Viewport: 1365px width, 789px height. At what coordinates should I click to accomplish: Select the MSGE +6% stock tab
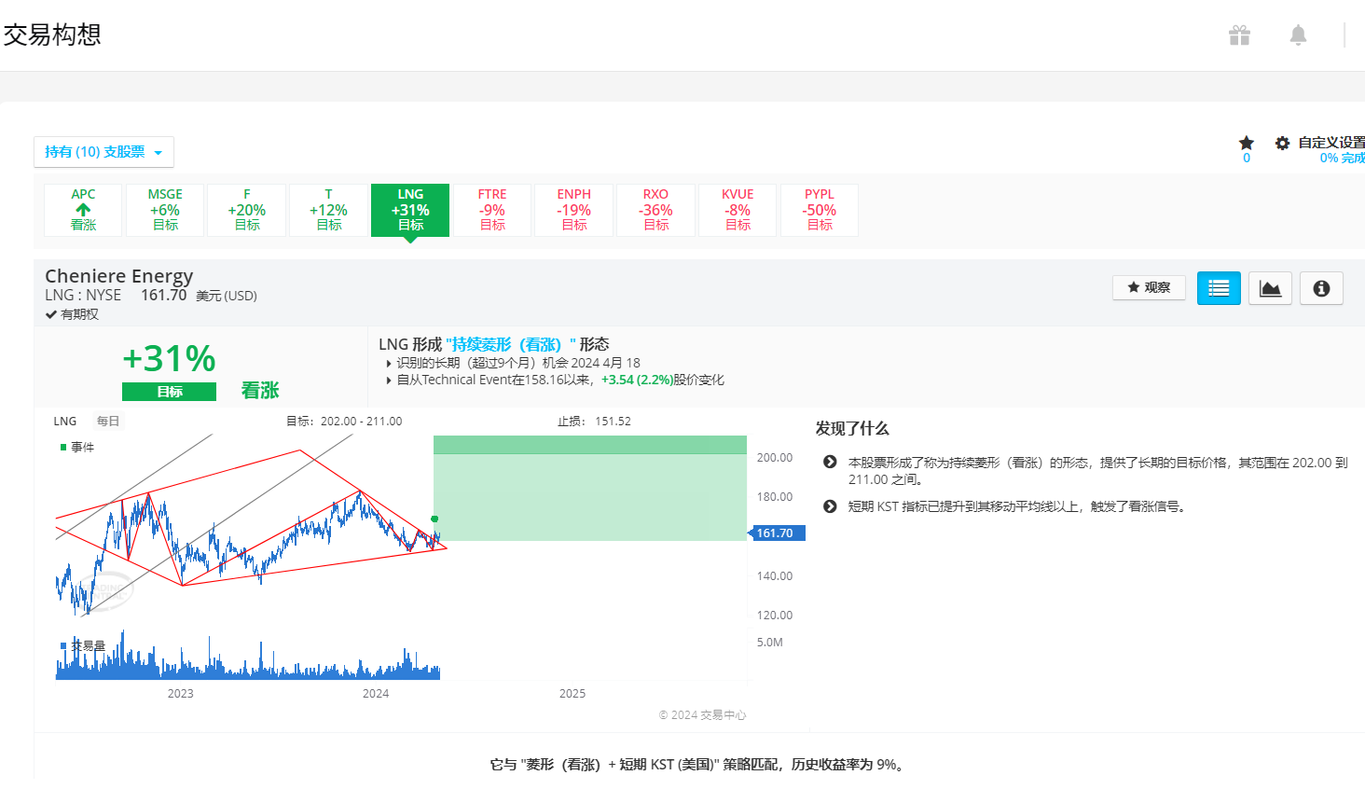coord(165,210)
